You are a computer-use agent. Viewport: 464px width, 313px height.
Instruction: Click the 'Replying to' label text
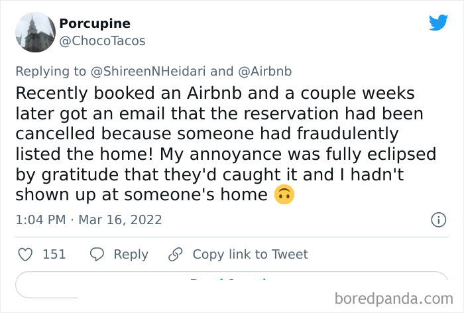(x=50, y=71)
